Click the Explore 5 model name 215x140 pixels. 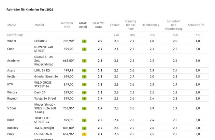tap(41, 41)
